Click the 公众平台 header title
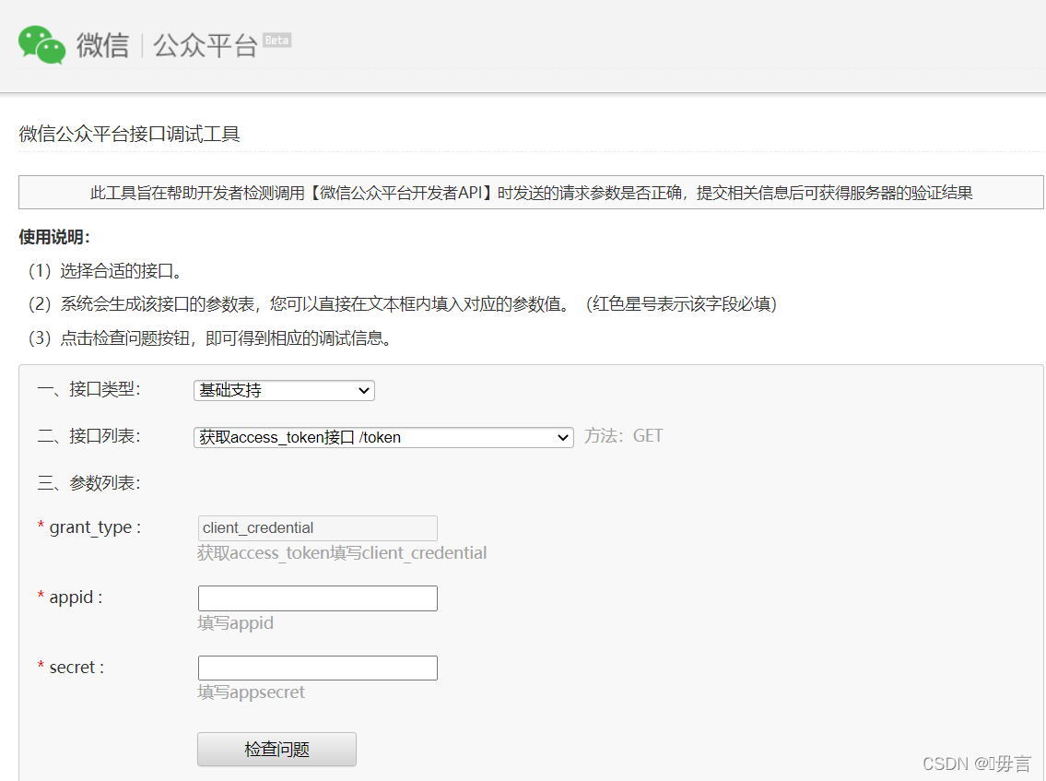Viewport: 1046px width, 781px height. [206, 45]
